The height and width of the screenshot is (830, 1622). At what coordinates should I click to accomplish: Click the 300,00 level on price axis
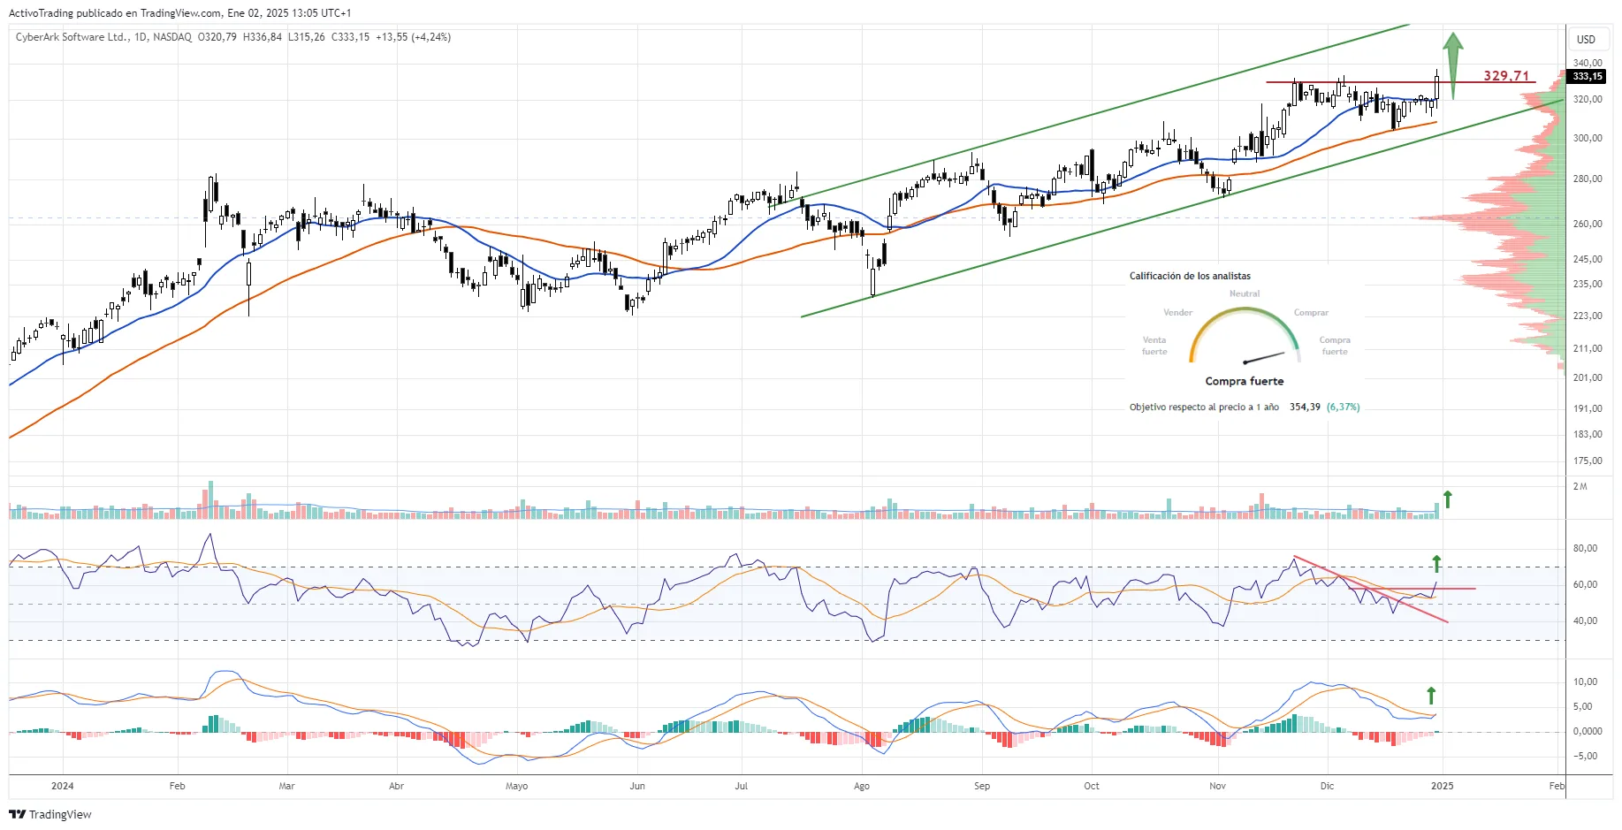[1588, 138]
